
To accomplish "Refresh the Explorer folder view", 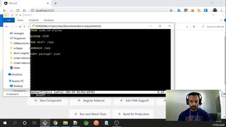I will 194,27.
